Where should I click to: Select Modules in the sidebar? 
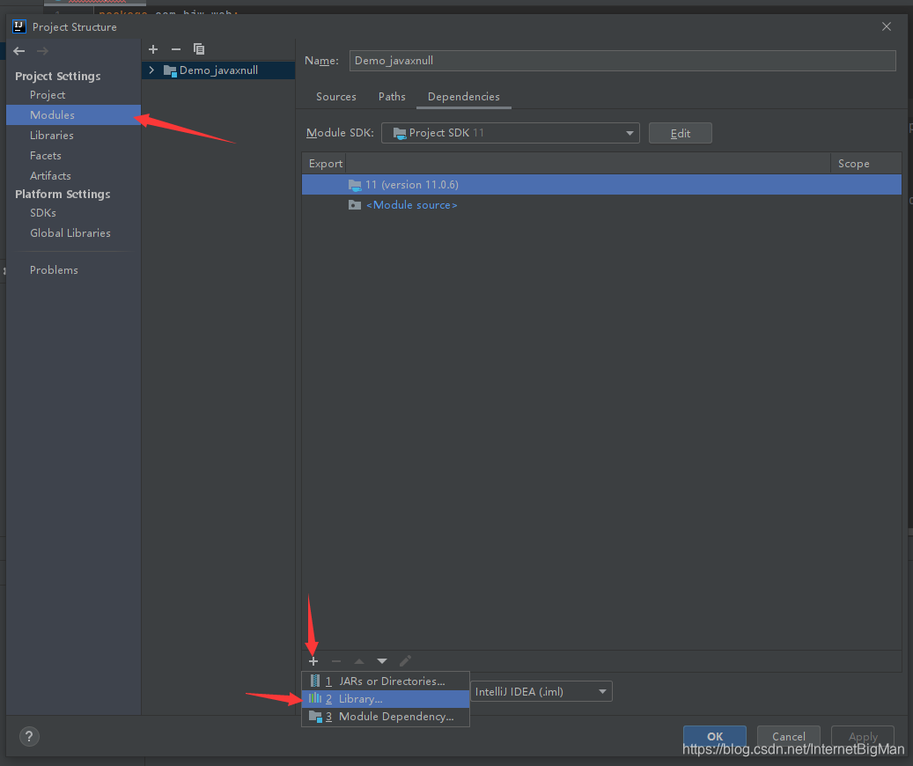pos(73,114)
